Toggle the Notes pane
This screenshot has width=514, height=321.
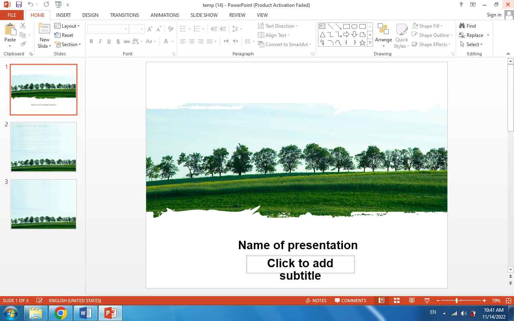coord(316,301)
